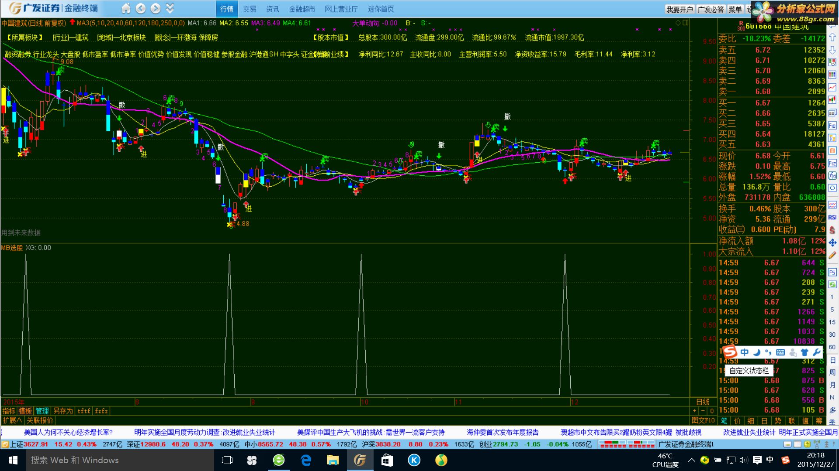
Task: Select the 筹 chip distribution tab
Action: pyautogui.click(x=818, y=421)
